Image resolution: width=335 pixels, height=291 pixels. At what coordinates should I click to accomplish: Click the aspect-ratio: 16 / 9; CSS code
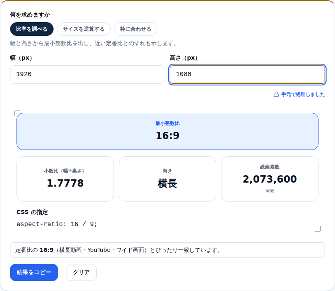tap(57, 224)
